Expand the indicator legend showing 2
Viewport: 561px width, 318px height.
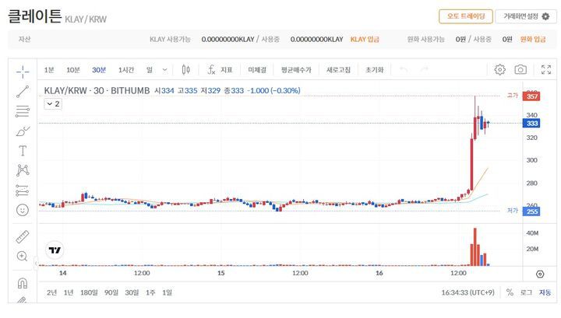click(x=53, y=103)
